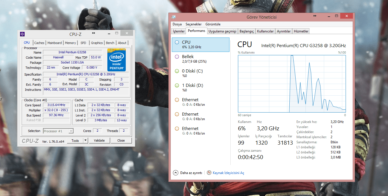Click the L3 önbelleği value 3,0 MB
This screenshot has width=388, height=196.
pos(335,157)
